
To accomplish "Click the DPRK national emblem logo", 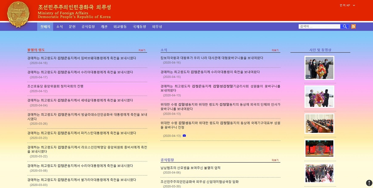I will (18, 14).
